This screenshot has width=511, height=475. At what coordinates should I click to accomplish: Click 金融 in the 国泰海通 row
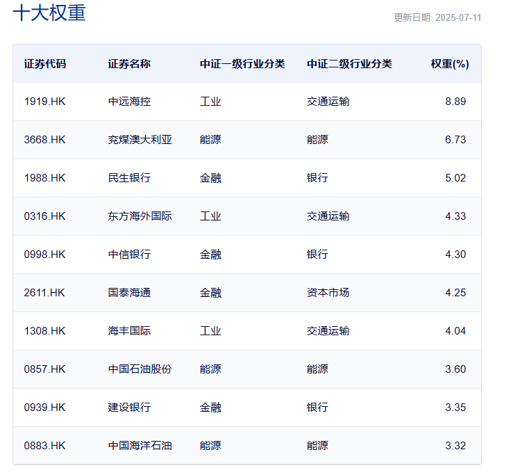coord(210,293)
